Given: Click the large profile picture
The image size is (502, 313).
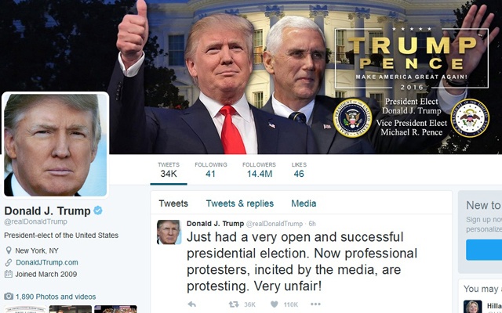Looking at the screenshot, I should [x=56, y=145].
